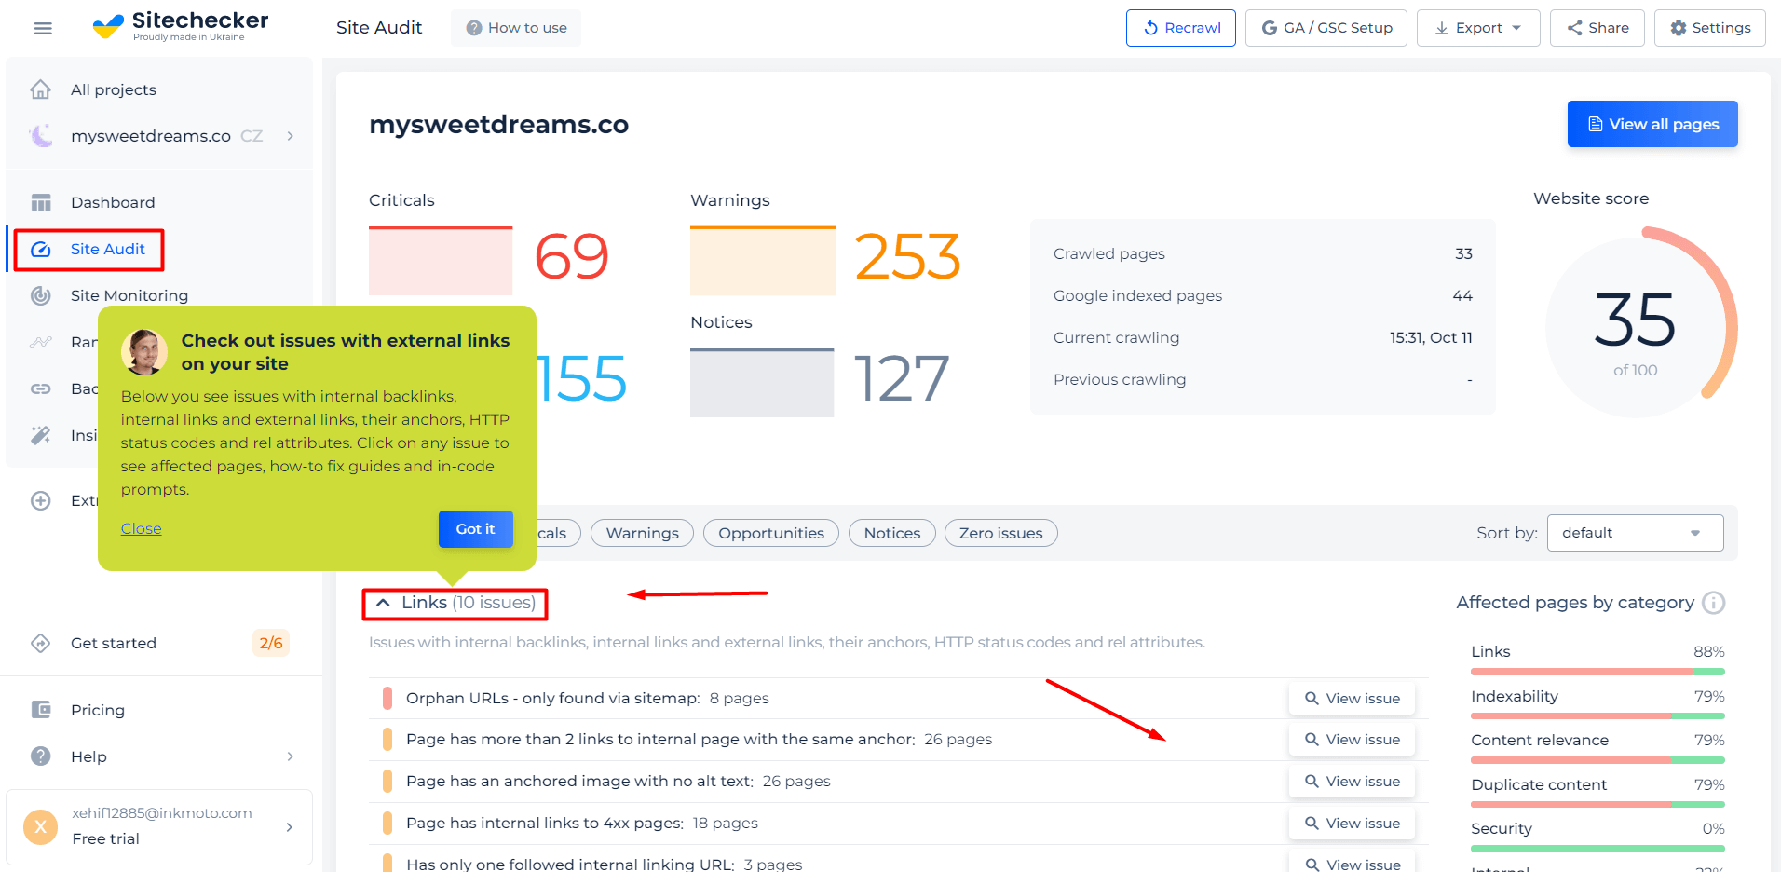Open Settings with the gear button
The width and height of the screenshot is (1781, 872).
click(1710, 28)
